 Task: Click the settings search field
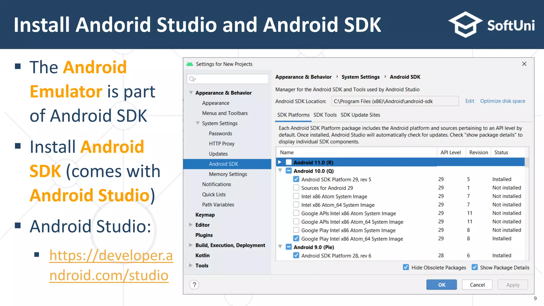[227, 79]
